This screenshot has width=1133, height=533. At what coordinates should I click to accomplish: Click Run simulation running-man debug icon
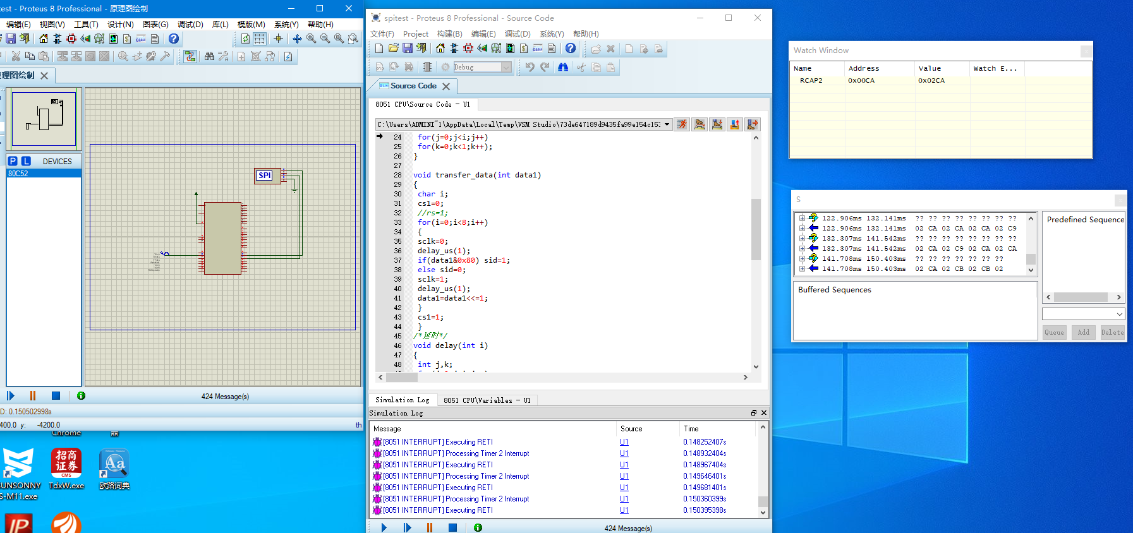682,124
